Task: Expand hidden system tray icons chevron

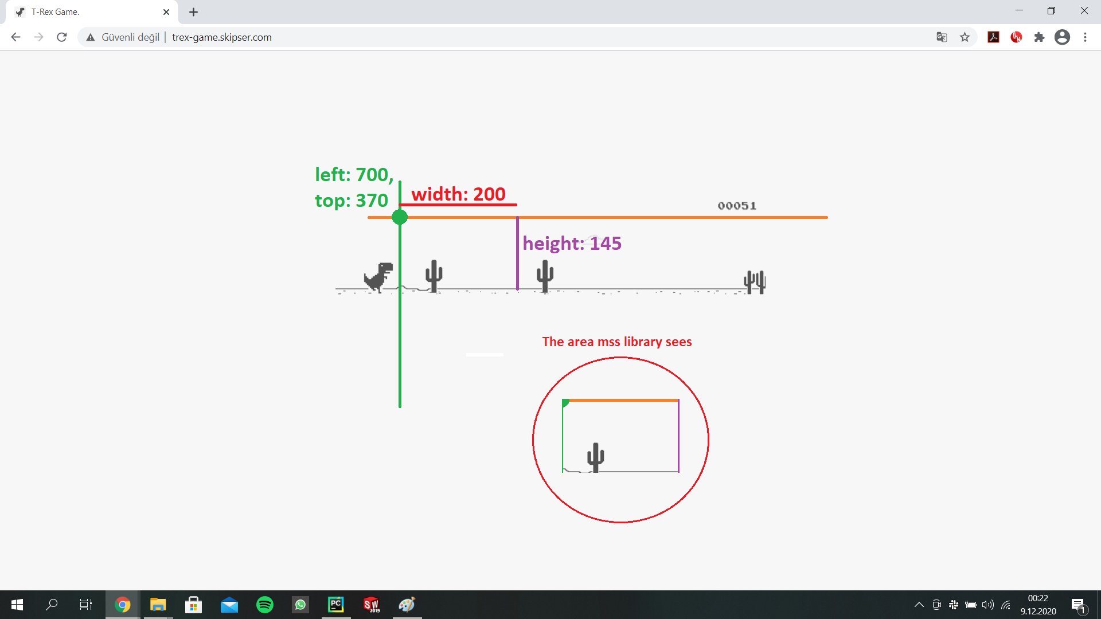Action: 919,605
